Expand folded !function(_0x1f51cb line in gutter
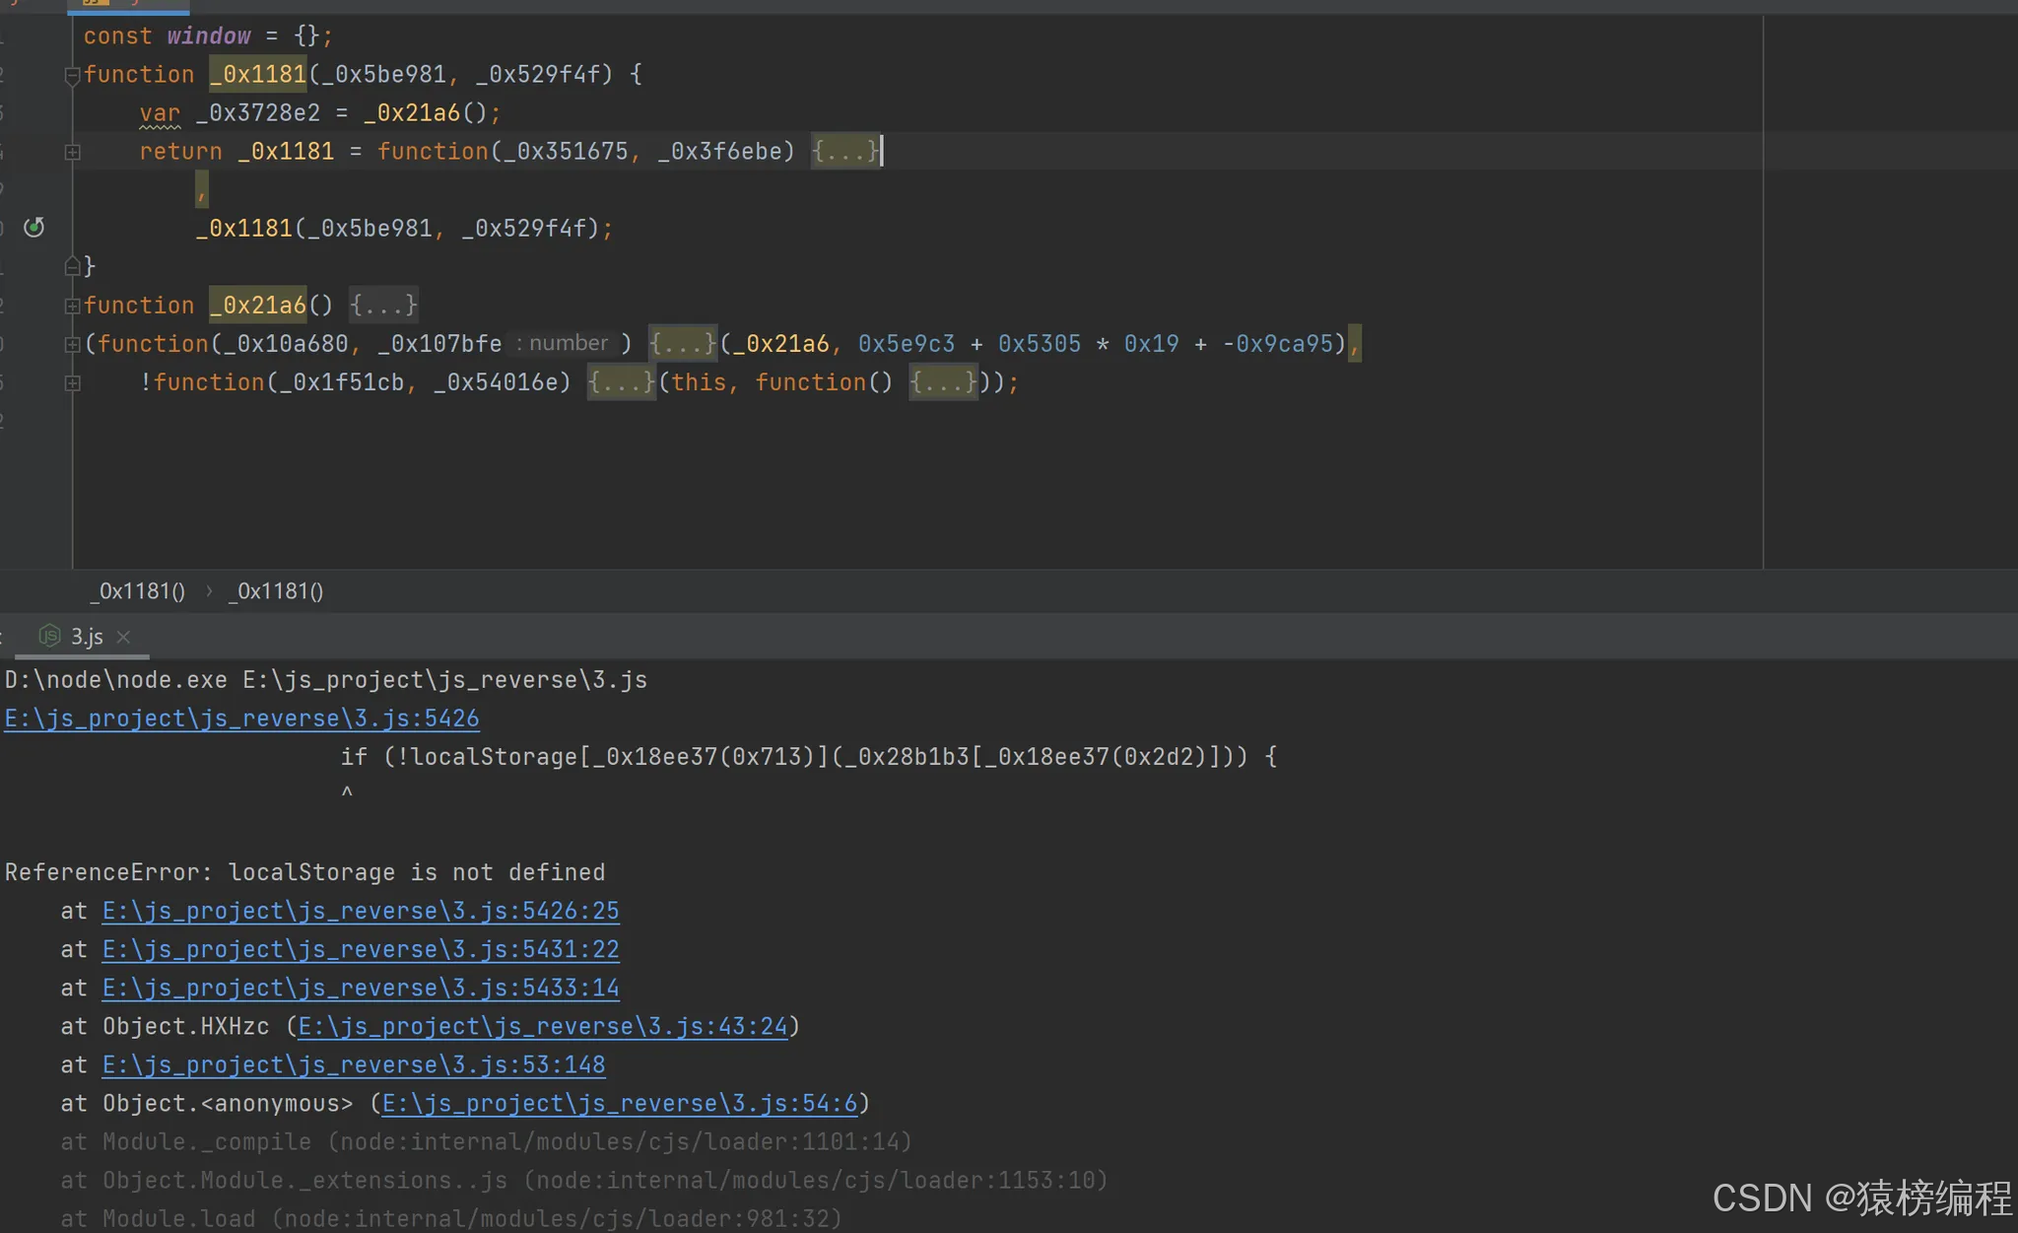 72,382
